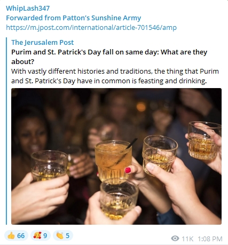Open the m.jpost.com article URL
Viewport: 228px width, 245px height.
click(91, 28)
